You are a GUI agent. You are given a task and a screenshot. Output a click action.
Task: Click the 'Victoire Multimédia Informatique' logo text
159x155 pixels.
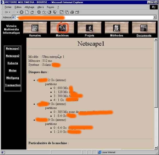pos(11,29)
